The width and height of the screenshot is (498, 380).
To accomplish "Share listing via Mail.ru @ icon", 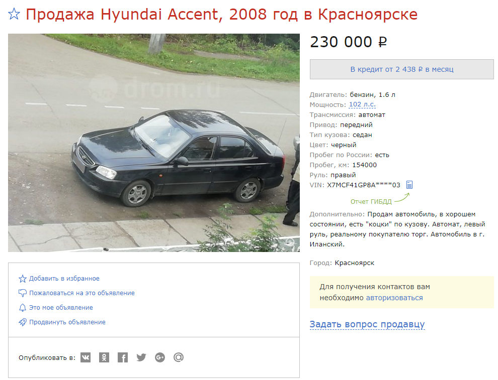I will [179, 357].
